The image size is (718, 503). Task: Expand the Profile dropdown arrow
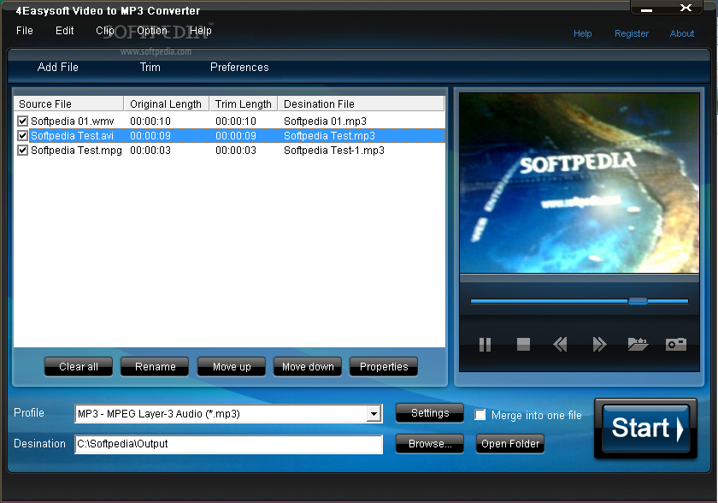click(374, 414)
